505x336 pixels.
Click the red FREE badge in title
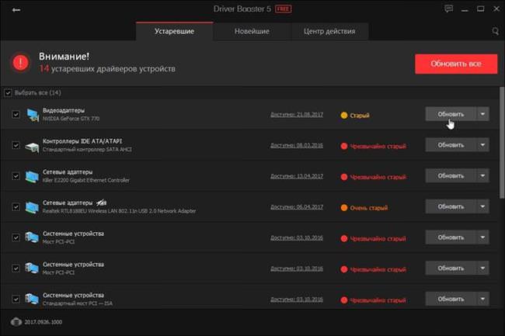pos(284,9)
